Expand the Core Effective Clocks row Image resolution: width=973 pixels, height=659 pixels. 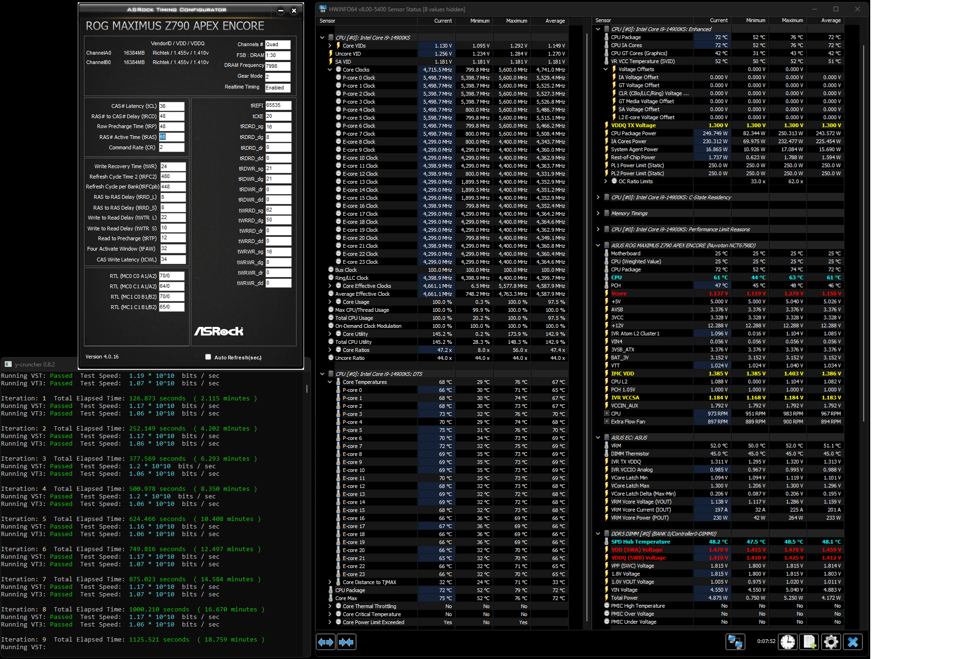tap(330, 286)
